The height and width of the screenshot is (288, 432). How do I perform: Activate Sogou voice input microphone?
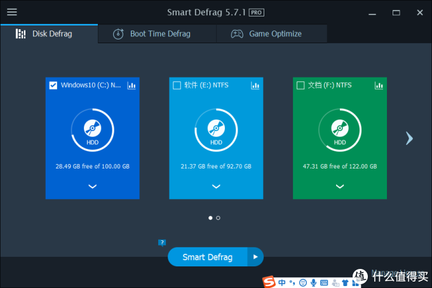coord(314,282)
